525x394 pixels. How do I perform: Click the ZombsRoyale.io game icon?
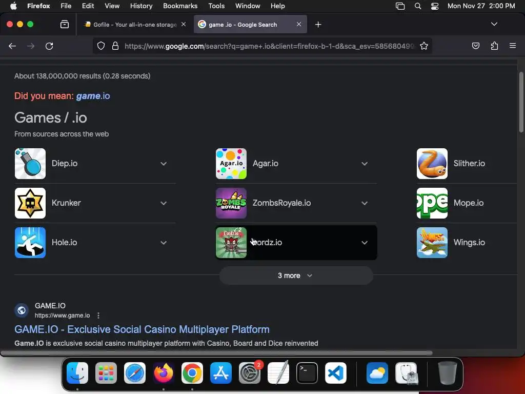(231, 203)
